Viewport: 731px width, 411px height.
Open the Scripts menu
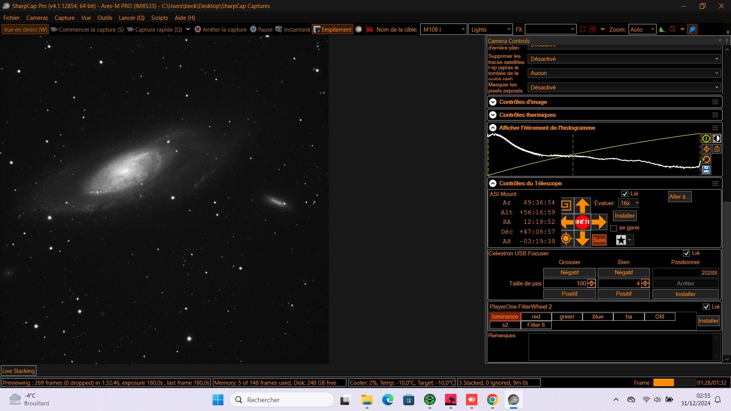coord(160,18)
